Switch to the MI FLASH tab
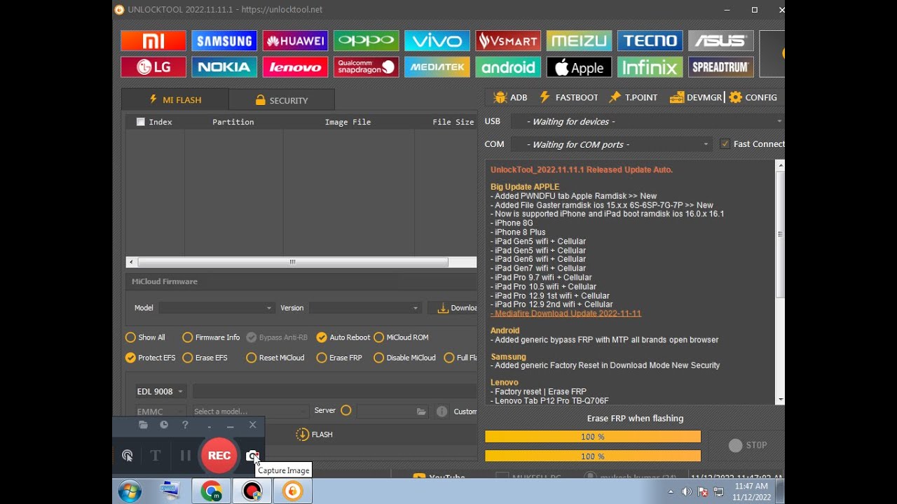This screenshot has height=504, width=897. pos(174,100)
